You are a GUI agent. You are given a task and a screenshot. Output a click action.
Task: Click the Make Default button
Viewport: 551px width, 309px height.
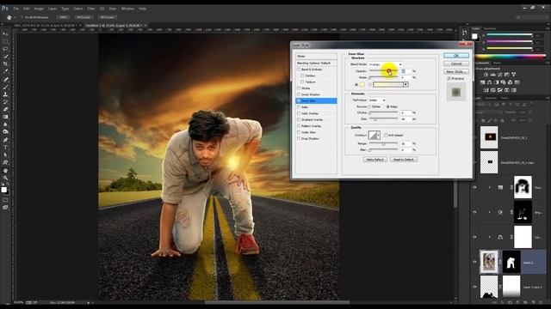click(375, 160)
